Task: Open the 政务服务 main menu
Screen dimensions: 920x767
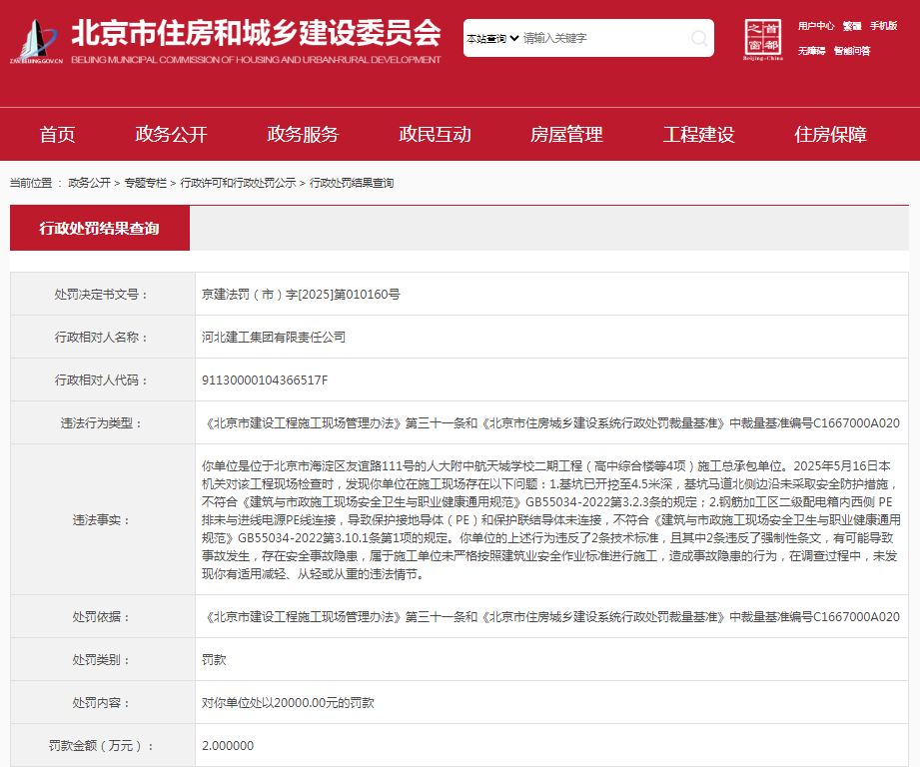Action: coord(304,134)
